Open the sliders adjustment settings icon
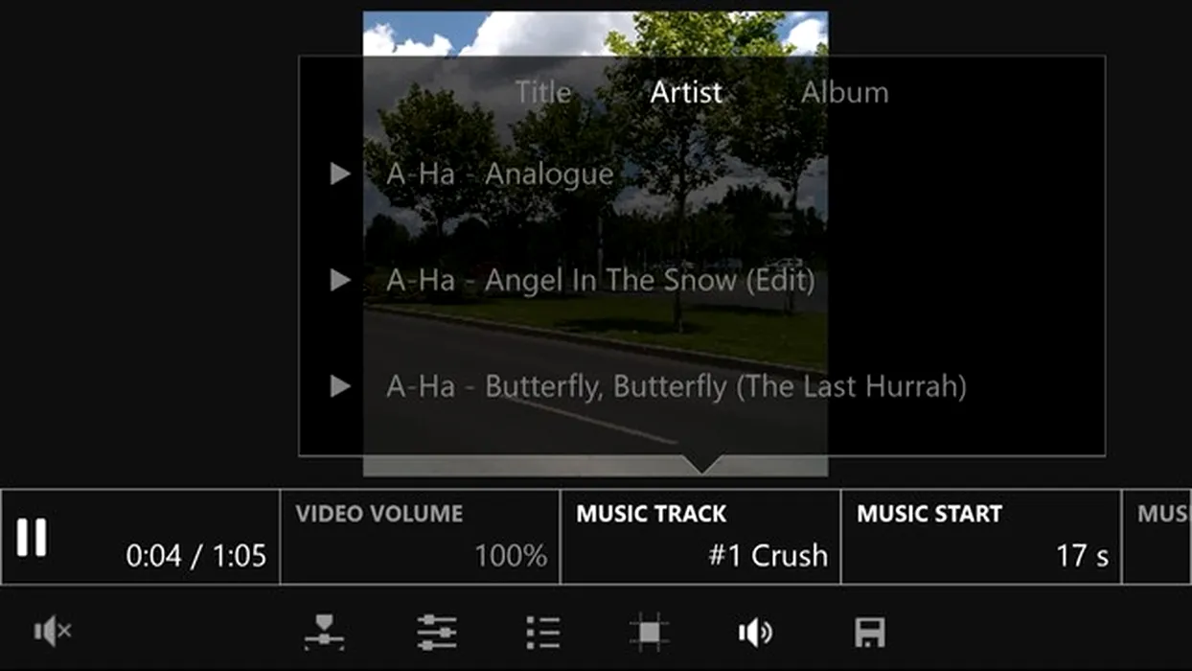Viewport: 1192px width, 671px height. click(437, 632)
